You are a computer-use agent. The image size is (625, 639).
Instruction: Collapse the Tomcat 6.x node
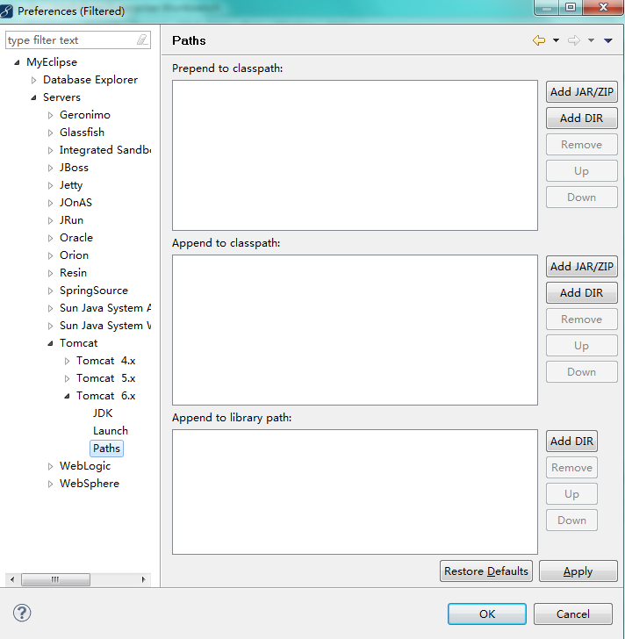(67, 396)
